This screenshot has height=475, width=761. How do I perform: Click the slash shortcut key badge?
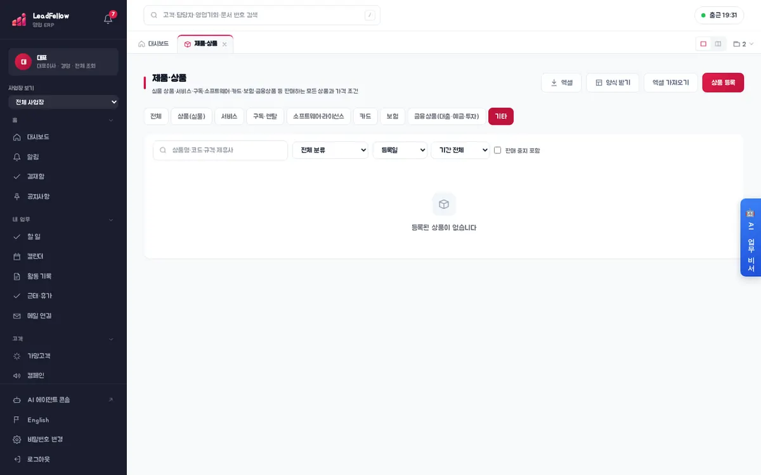(370, 15)
